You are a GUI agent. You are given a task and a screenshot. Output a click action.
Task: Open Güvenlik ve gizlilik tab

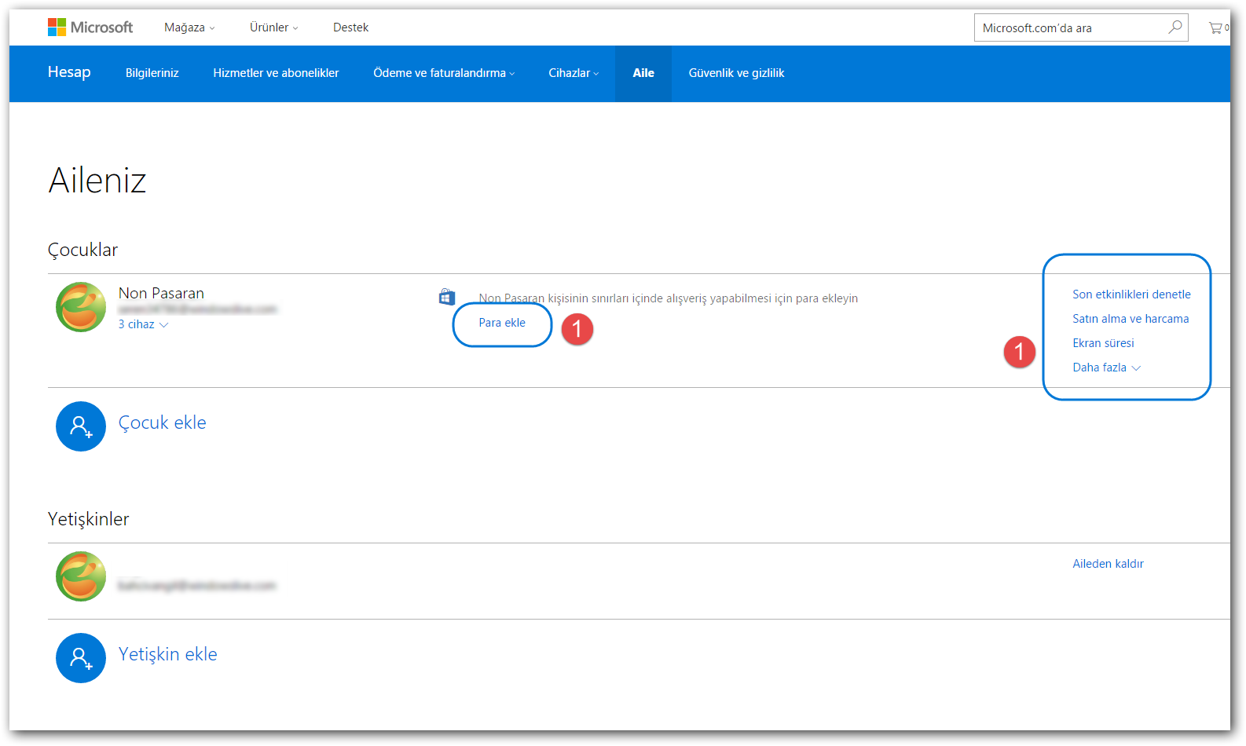coord(736,73)
